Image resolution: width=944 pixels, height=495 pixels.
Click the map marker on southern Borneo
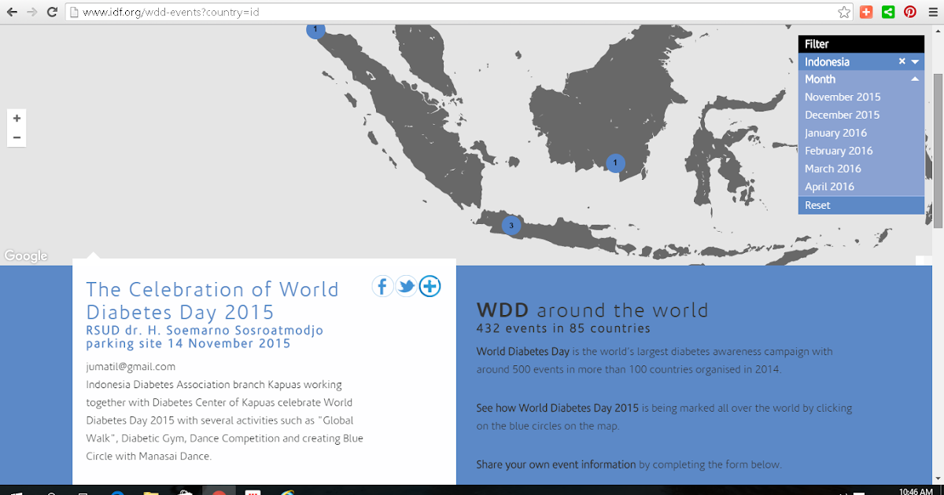coord(615,163)
